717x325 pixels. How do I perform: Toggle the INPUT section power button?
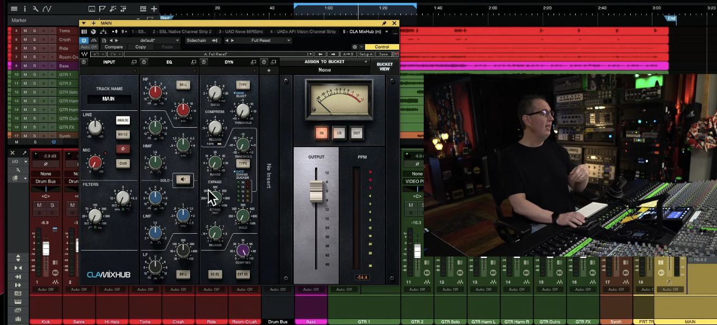(x=84, y=62)
